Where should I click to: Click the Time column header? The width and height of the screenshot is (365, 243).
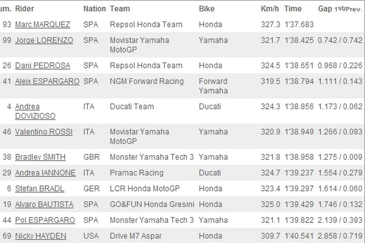[x=293, y=9]
